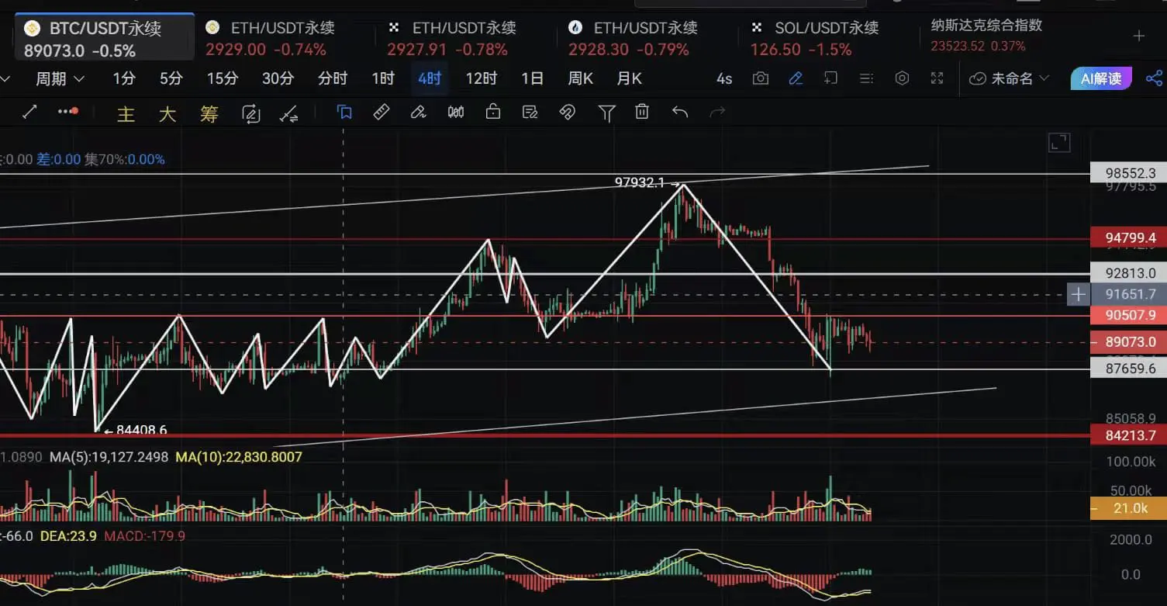Click the 87659.6 price level label
This screenshot has width=1167, height=606.
pyautogui.click(x=1129, y=369)
